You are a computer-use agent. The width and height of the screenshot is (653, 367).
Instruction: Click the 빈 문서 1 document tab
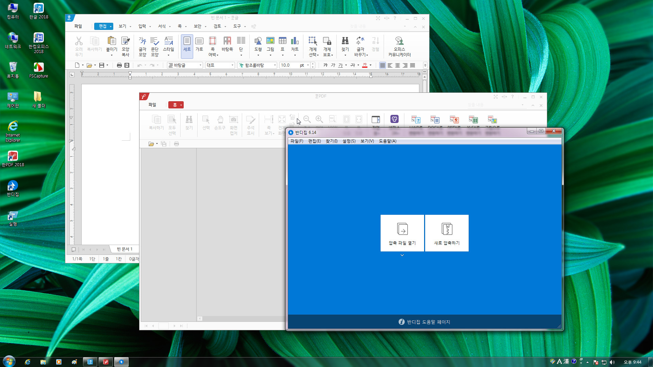click(124, 249)
